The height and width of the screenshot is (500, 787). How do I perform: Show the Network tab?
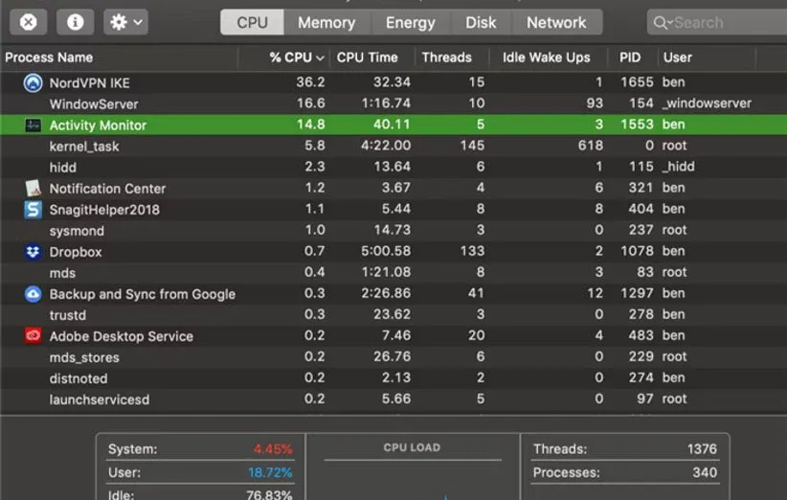coord(556,22)
